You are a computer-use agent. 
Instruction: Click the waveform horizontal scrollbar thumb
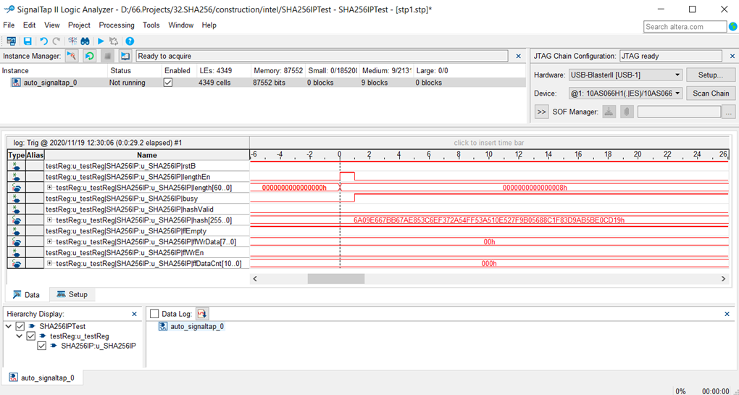(x=336, y=279)
